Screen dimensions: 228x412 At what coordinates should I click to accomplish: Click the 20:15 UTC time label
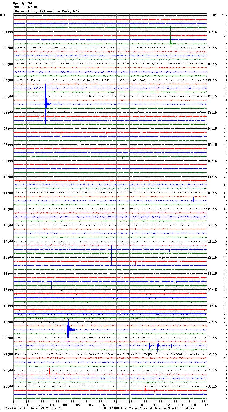coord(212,225)
